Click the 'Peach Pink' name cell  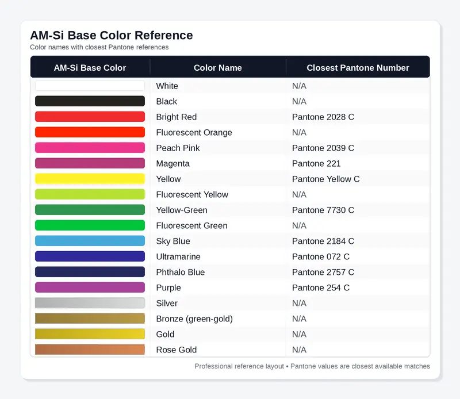178,148
